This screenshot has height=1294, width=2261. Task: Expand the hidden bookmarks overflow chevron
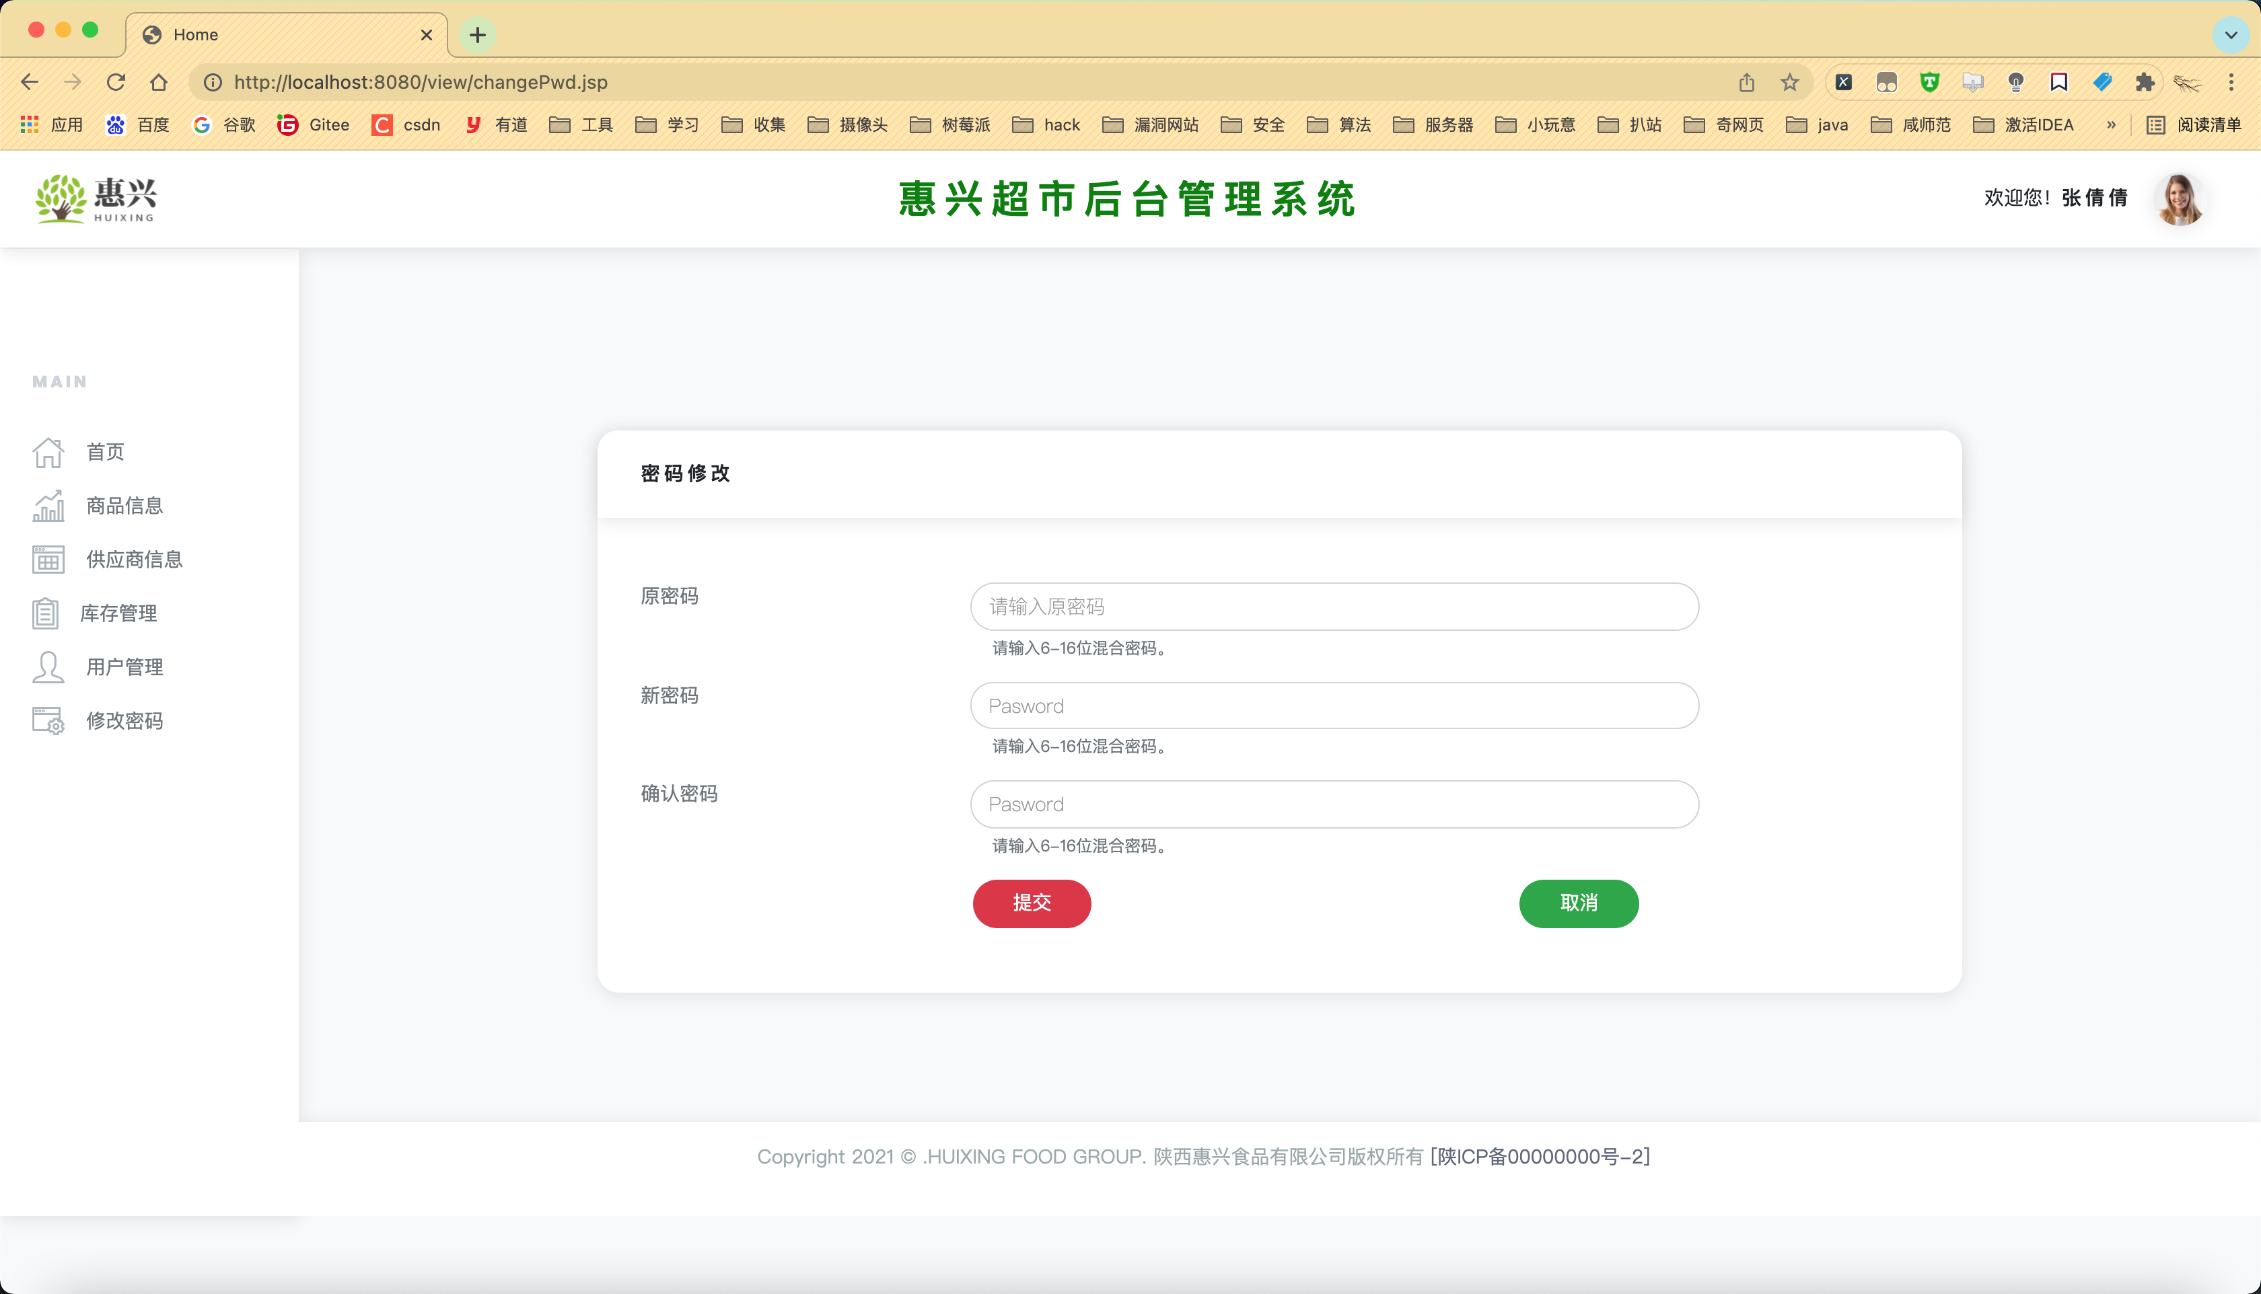(2111, 125)
